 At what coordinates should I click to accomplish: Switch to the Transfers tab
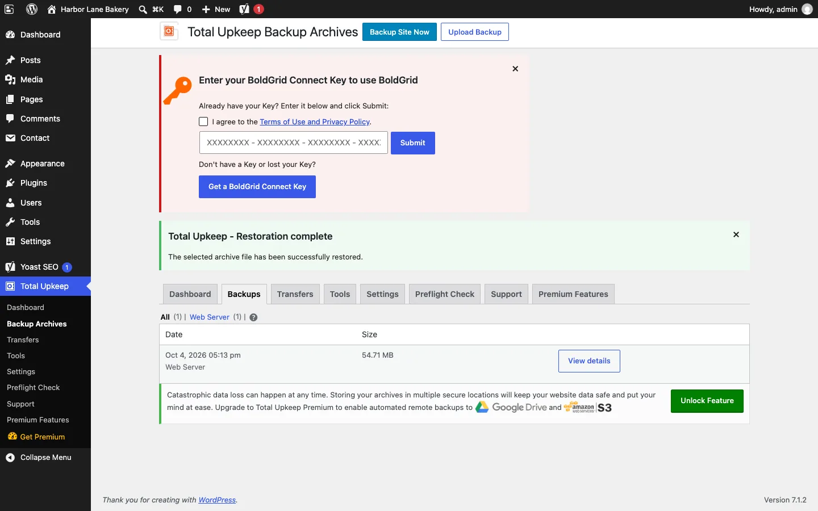click(295, 294)
